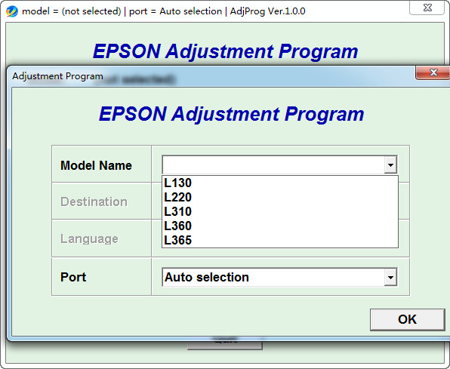The image size is (450, 369).
Task: Select L220 from the model list
Action: point(280,197)
